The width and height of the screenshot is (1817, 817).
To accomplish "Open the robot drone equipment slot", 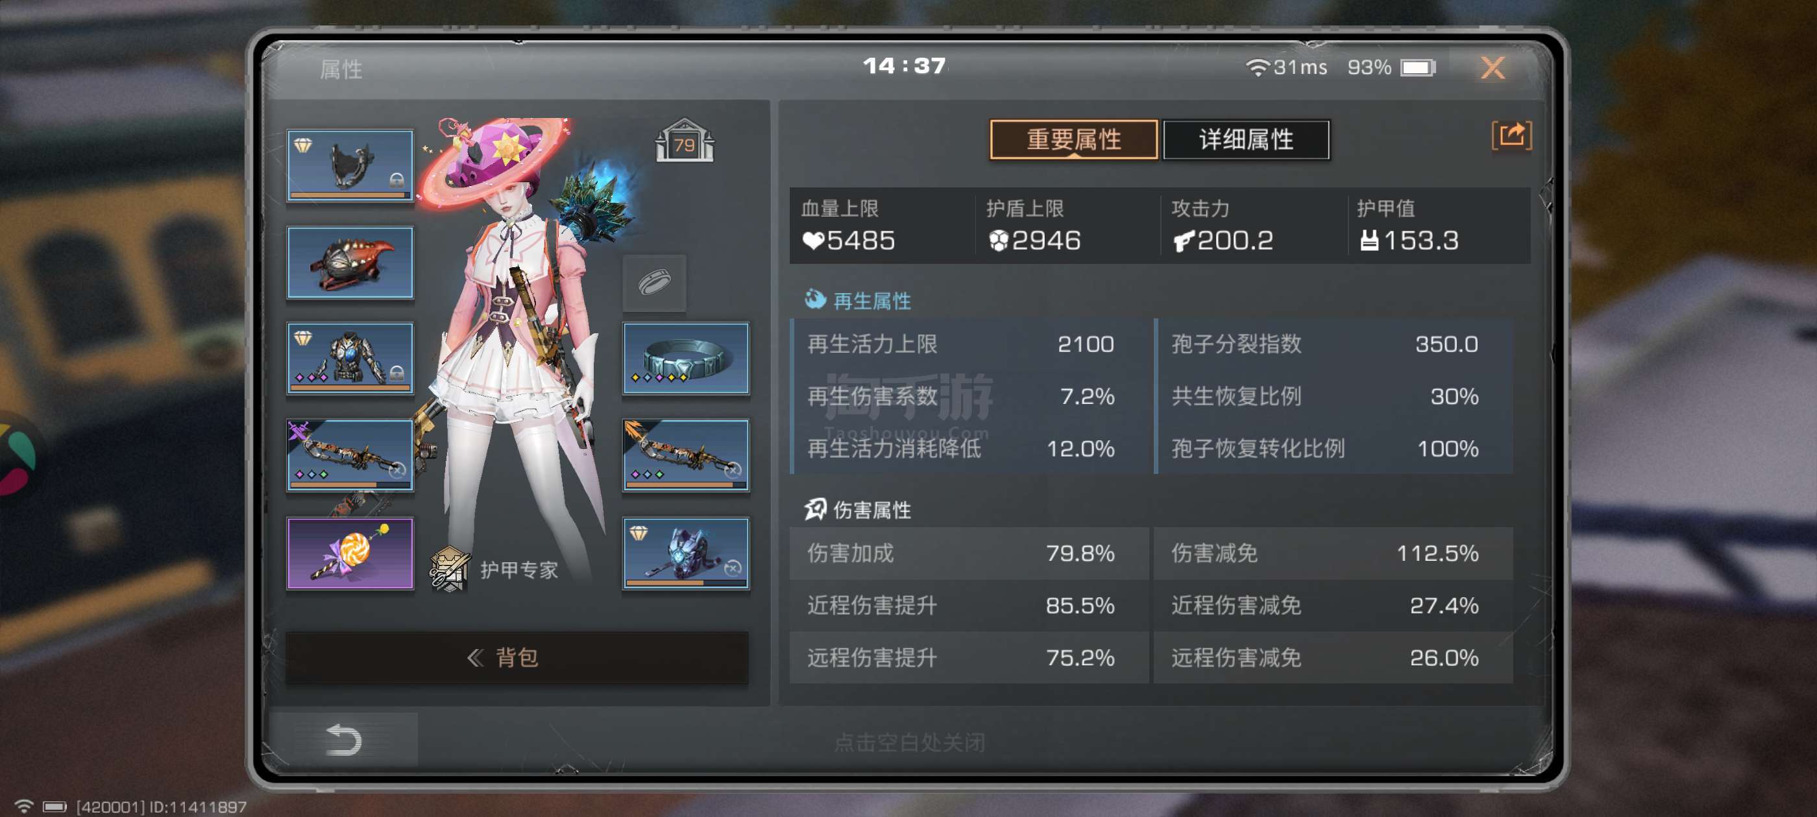I will pyautogui.click(x=686, y=553).
